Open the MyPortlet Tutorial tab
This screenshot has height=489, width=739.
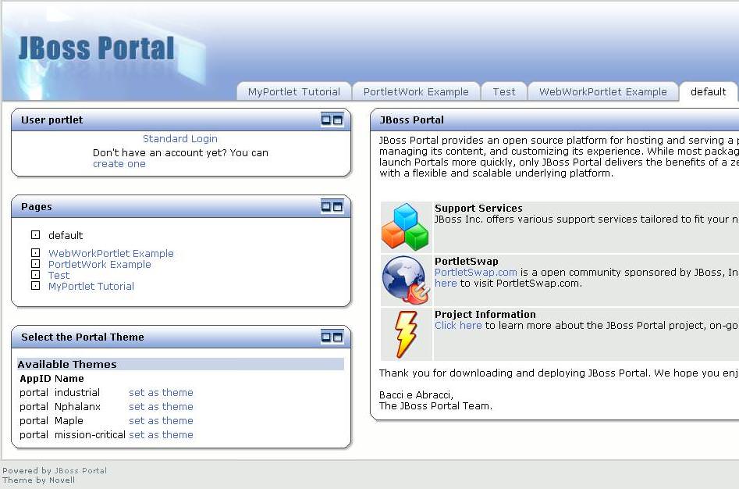(x=294, y=91)
